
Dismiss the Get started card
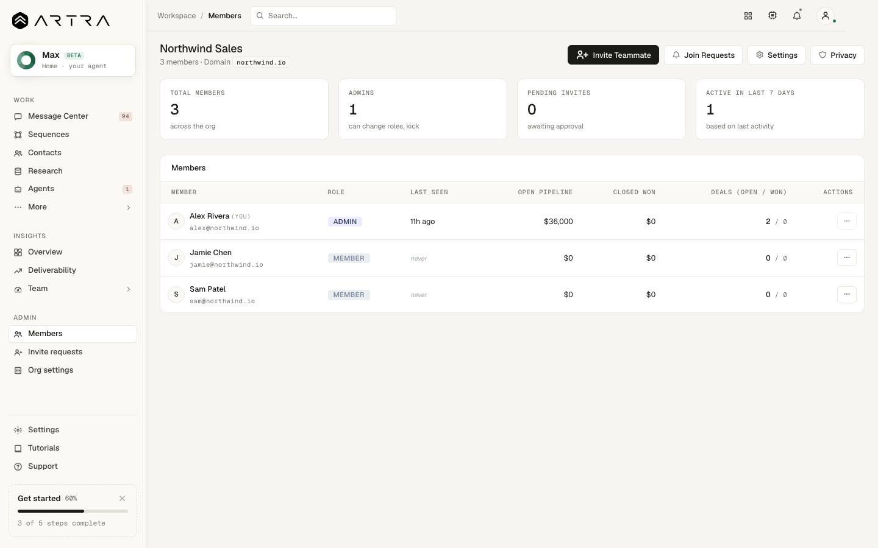[x=123, y=498]
